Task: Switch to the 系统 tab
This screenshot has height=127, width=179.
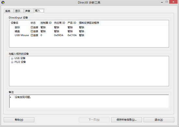Action: click(9, 11)
